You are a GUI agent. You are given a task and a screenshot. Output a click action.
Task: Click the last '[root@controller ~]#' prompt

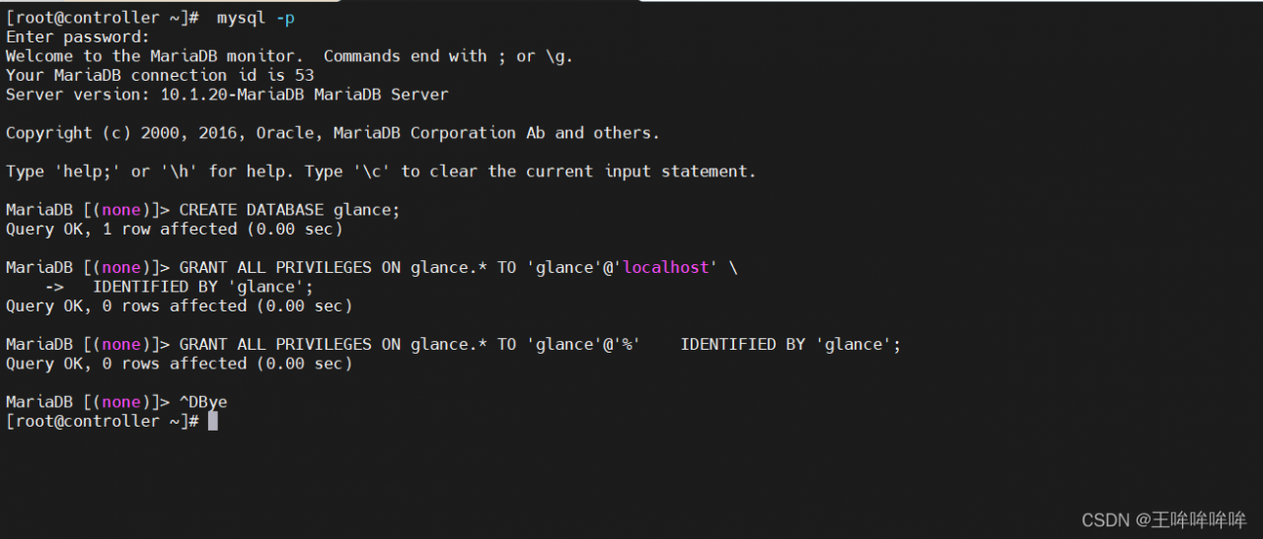pyautogui.click(x=104, y=421)
